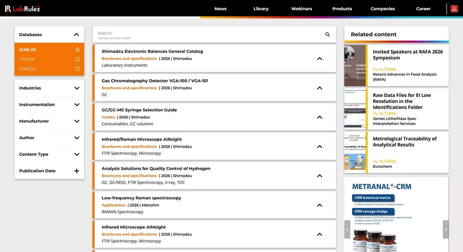The width and height of the screenshot is (463, 252).
Task: Collapse Shimadzu Electronic Balances General Catalog entry
Action: [320, 58]
